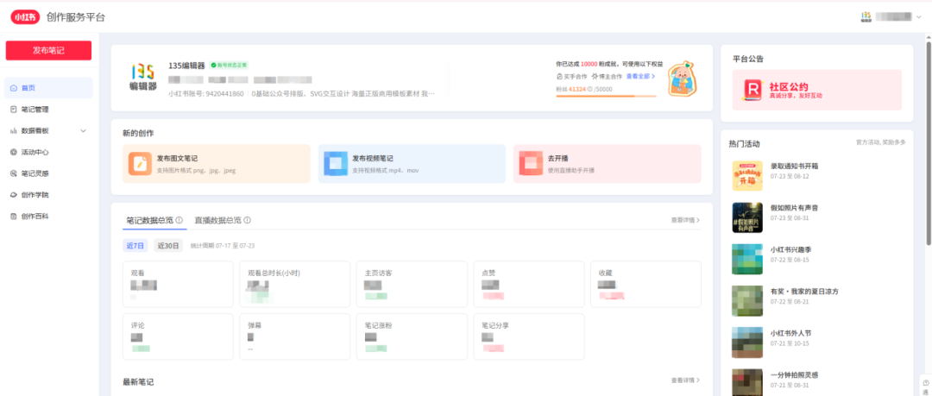Click the mascot illustration in profile card

[681, 78]
